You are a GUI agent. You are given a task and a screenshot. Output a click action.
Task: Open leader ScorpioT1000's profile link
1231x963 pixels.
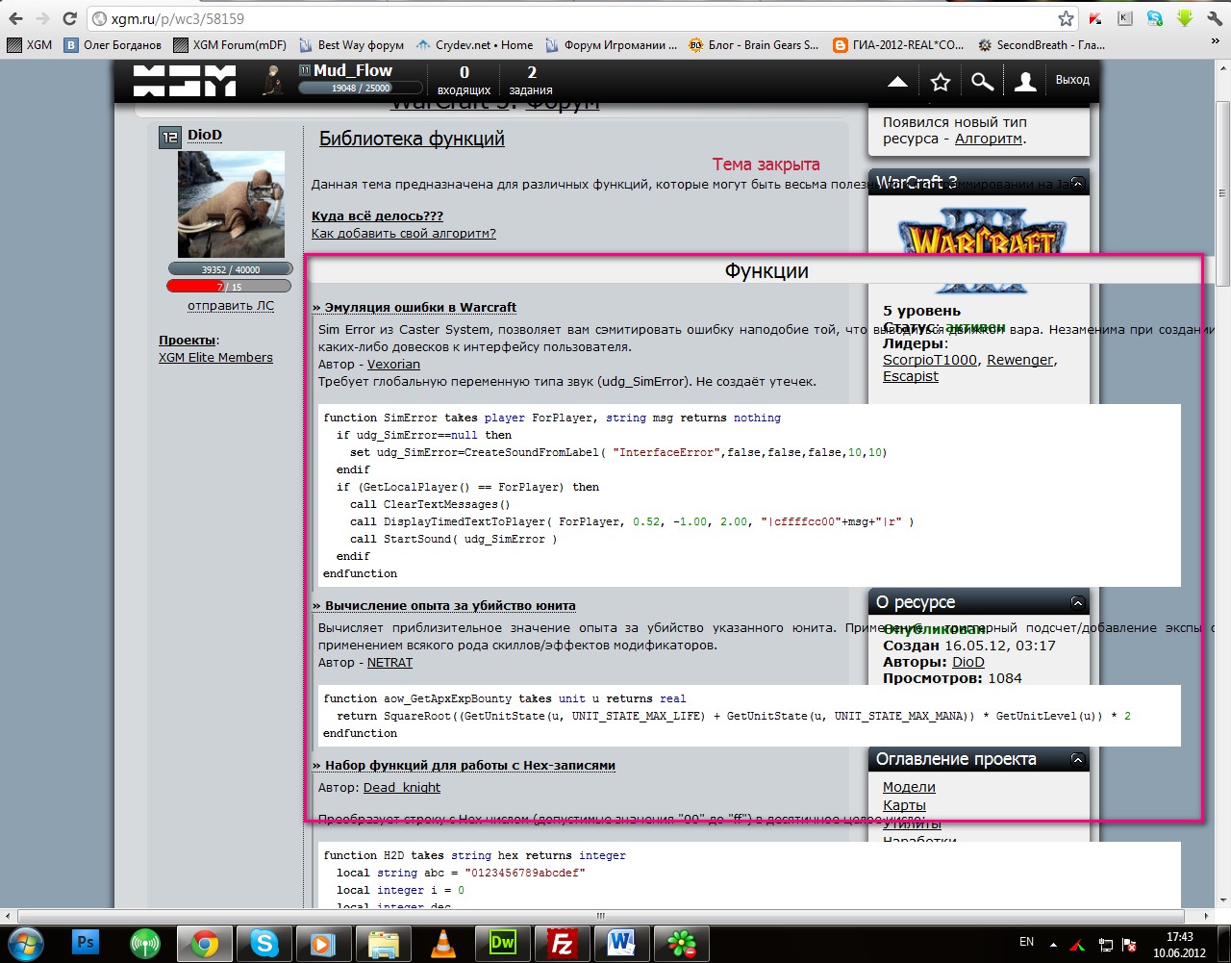(930, 360)
